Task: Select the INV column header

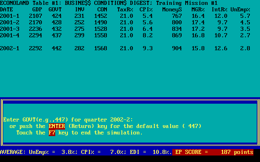Action: (80, 10)
